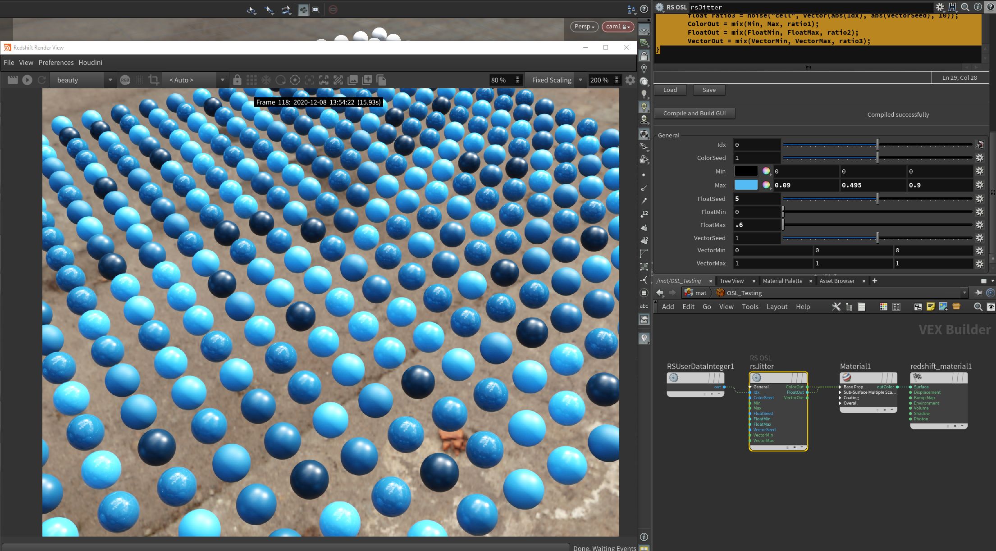Open Redshift render view settings gear
The width and height of the screenshot is (996, 551).
(x=630, y=80)
